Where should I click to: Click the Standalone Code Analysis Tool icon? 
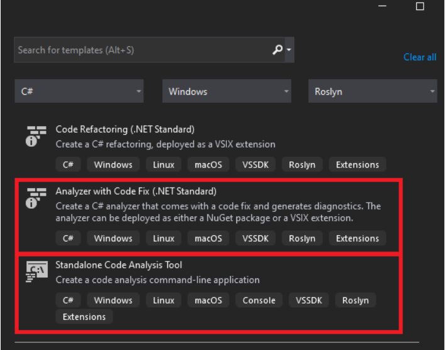point(37,270)
